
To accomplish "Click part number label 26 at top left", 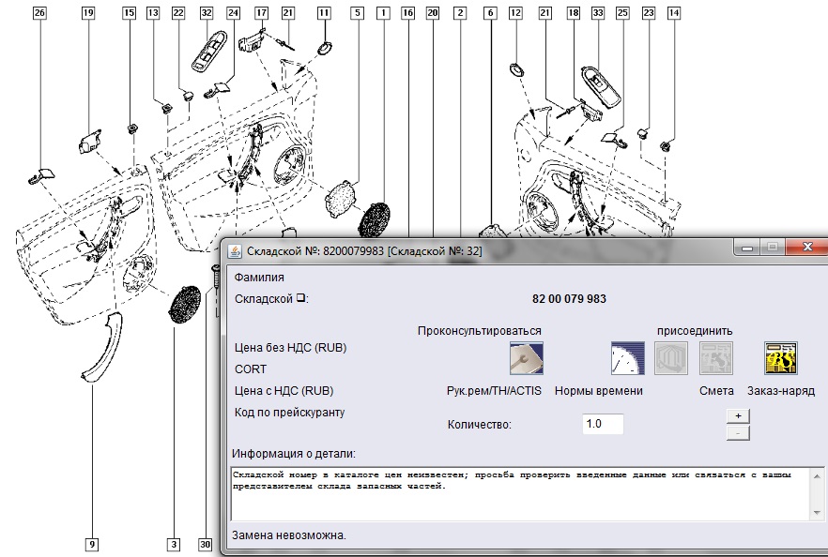I will (x=38, y=13).
